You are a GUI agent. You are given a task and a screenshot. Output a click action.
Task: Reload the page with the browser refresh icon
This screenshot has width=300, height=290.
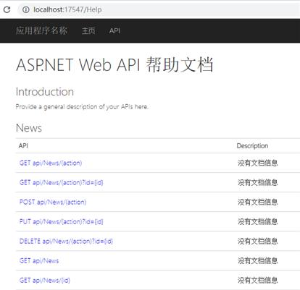[7, 9]
